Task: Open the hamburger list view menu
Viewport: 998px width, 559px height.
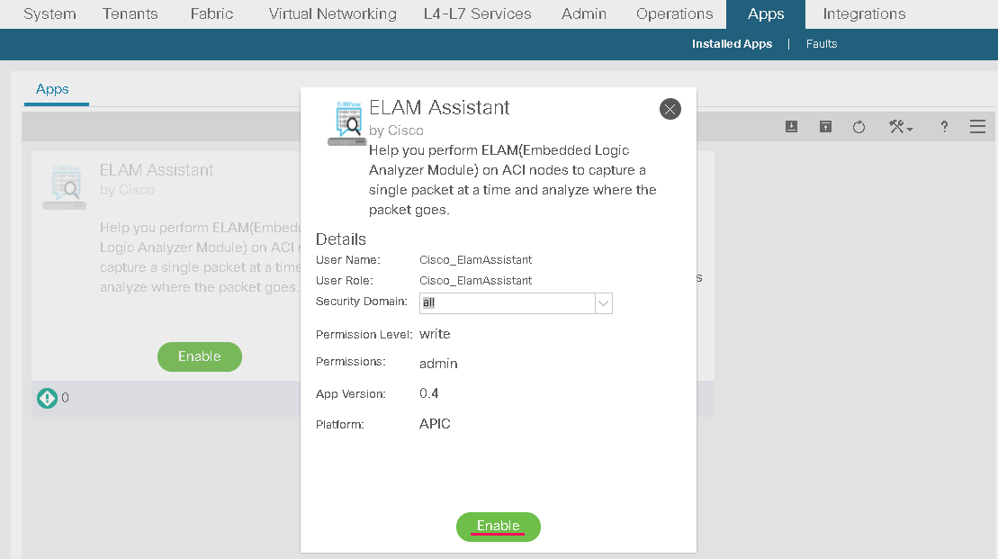Action: click(977, 127)
